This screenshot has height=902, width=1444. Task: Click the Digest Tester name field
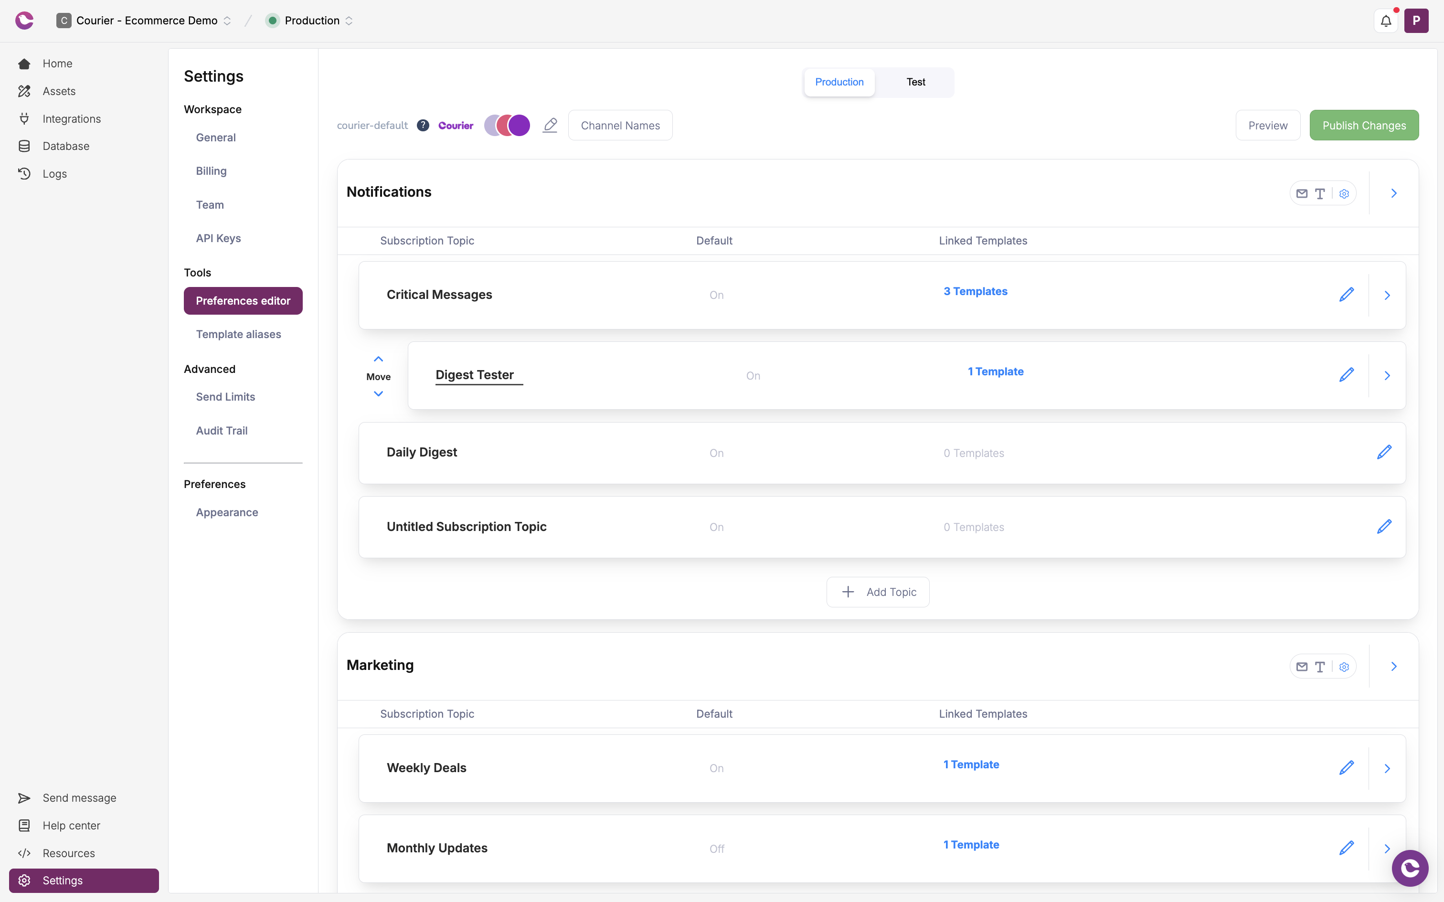point(478,375)
